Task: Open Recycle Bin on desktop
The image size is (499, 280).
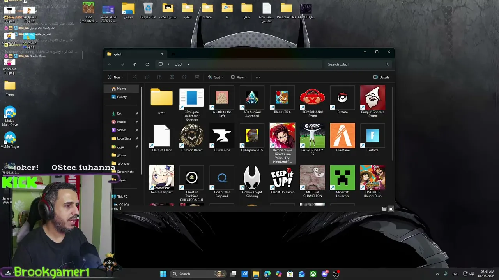Action: point(148,11)
